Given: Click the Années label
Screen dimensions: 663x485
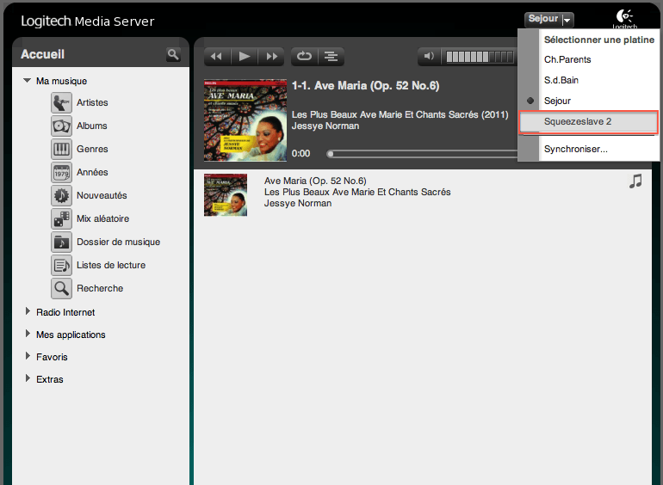Looking at the screenshot, I should (x=92, y=172).
